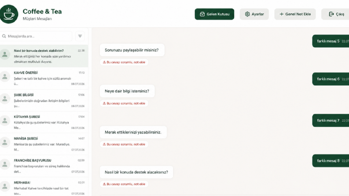Open the MANİSA ŞUBESİ conversation
The height and width of the screenshot is (196, 349).
point(44,144)
